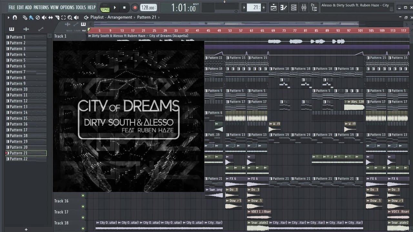Screen dimensions: 413x232
Task: Open the HELP menu
Action: pyautogui.click(x=92, y=7)
